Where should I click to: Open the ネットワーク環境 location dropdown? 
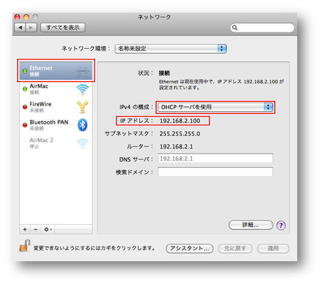171,49
